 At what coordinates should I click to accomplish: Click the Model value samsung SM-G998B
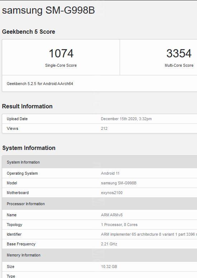click(x=119, y=183)
